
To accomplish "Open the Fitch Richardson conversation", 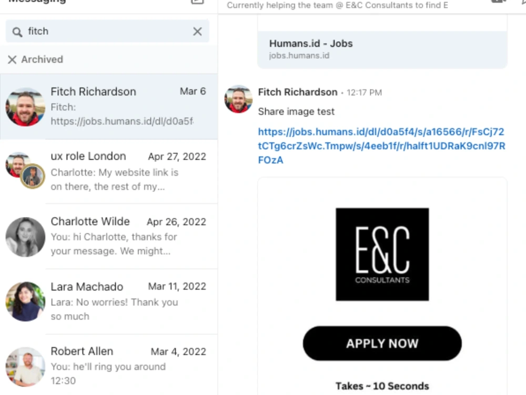I will coord(109,106).
